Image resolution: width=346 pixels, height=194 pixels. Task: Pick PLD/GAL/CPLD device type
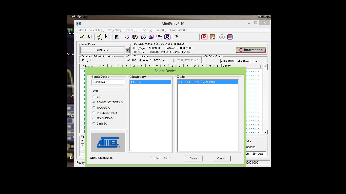click(94, 113)
